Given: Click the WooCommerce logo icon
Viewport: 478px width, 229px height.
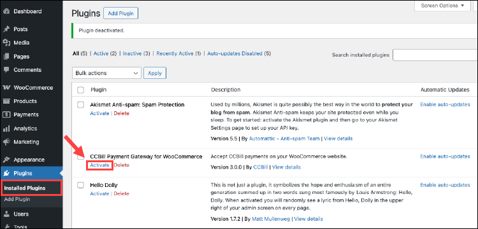Looking at the screenshot, I should 6,88.
